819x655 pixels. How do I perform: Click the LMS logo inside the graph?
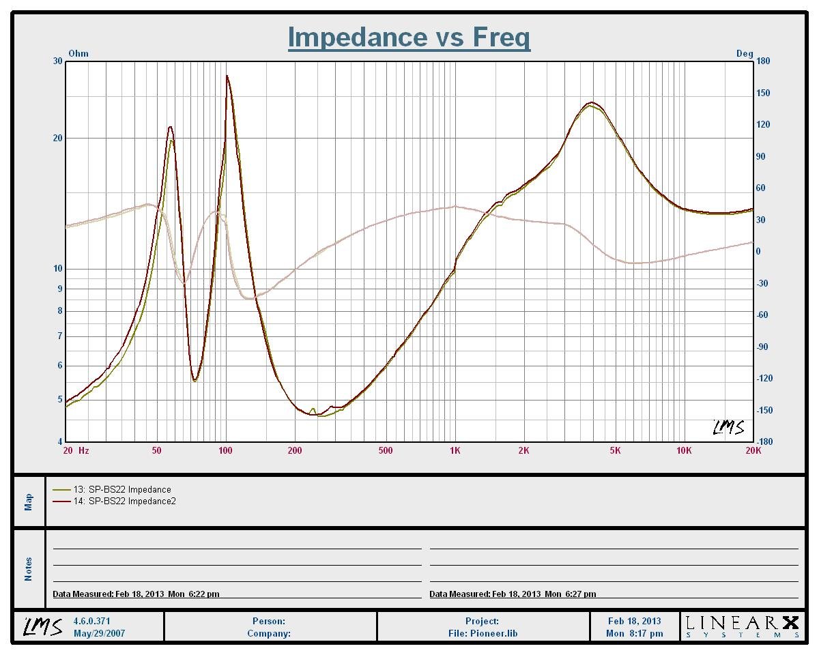(x=728, y=427)
